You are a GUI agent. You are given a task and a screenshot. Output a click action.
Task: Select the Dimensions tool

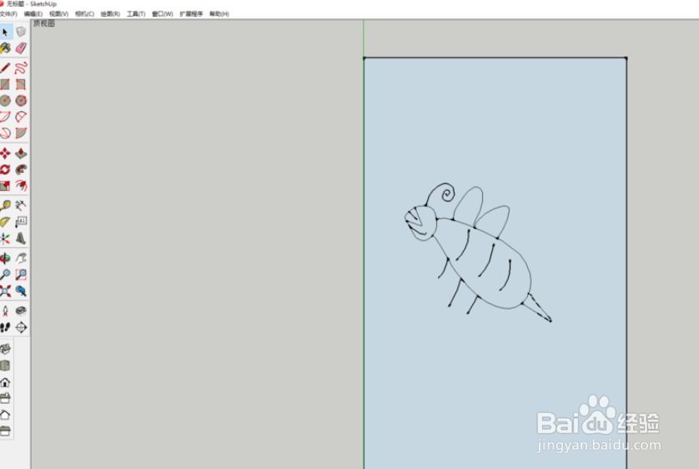point(21,205)
